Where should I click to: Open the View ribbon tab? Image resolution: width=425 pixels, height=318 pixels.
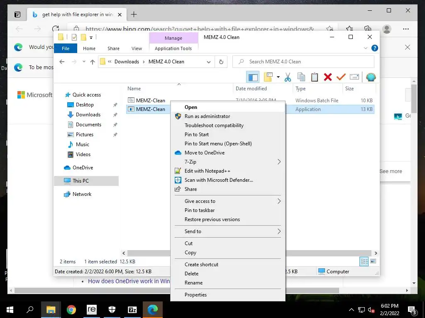(x=137, y=48)
